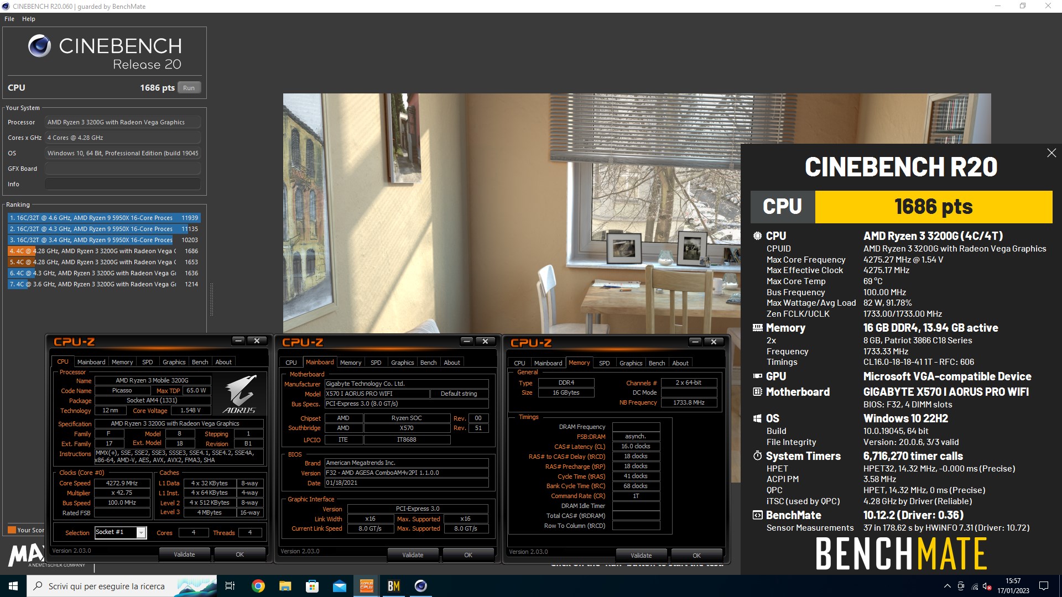The image size is (1062, 597).
Task: Open CPU tab in Memory CPU-Z window
Action: pos(519,363)
